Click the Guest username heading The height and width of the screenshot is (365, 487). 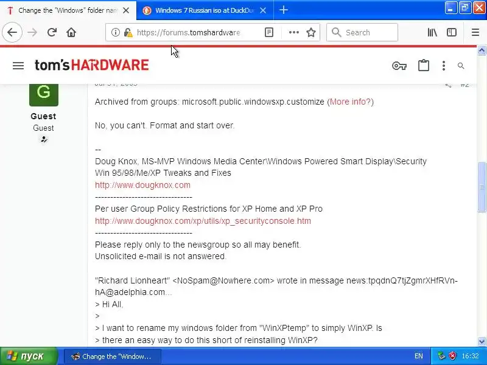[43, 116]
